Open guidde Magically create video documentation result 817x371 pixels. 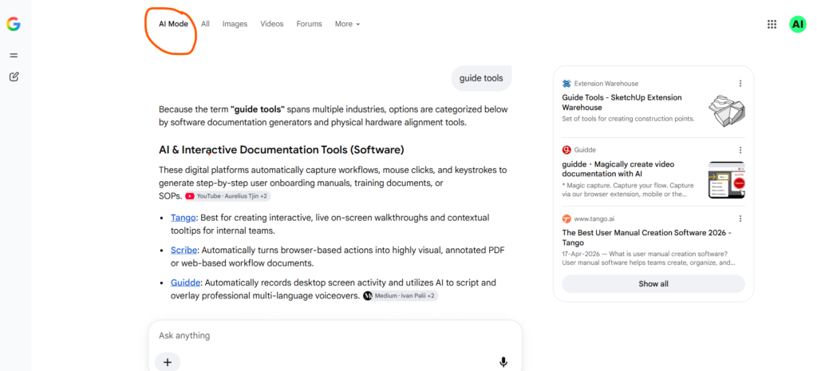tap(620, 169)
